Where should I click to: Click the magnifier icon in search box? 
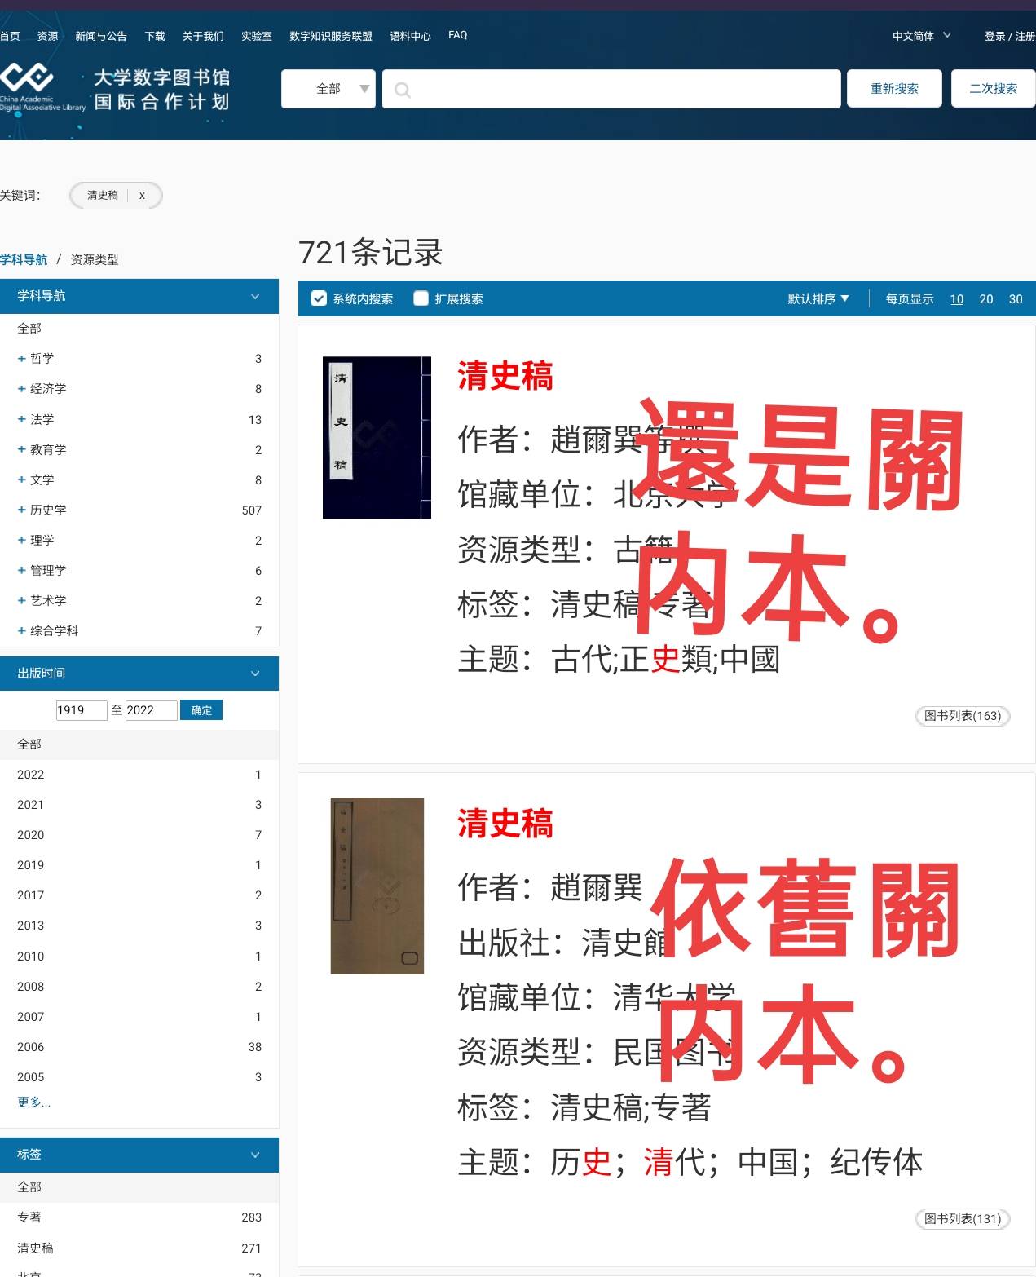403,90
